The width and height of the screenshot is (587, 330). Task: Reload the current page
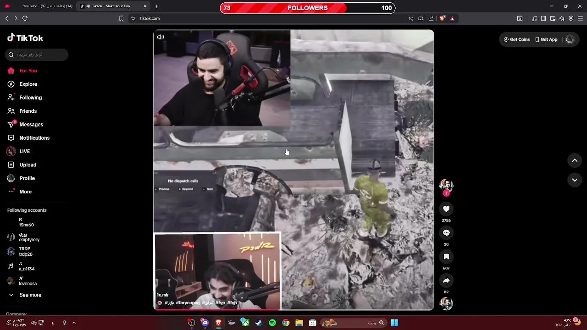click(25, 18)
